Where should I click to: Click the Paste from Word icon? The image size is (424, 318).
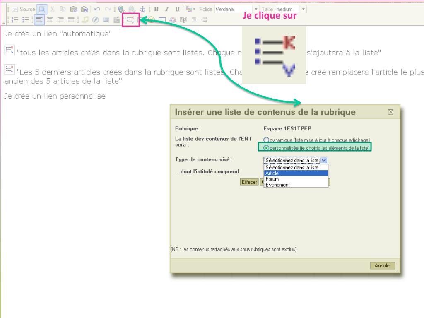(x=84, y=9)
